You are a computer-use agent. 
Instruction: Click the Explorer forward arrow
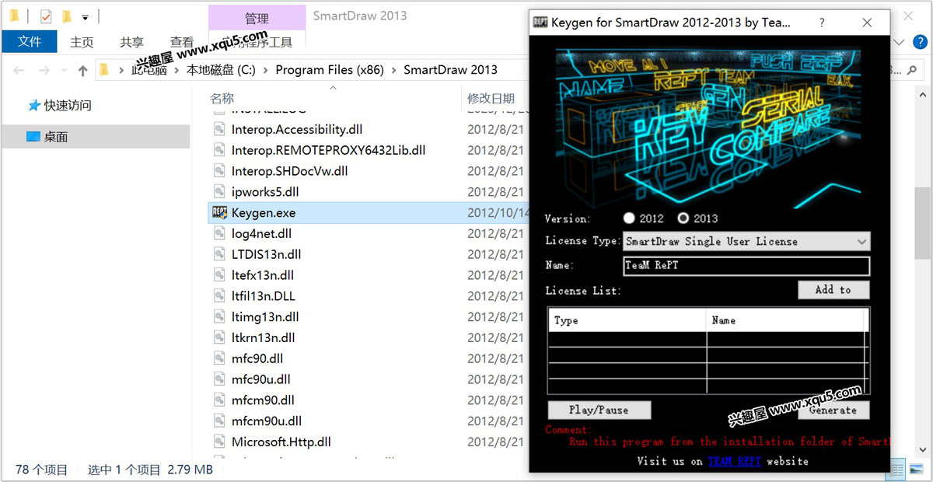tap(44, 70)
